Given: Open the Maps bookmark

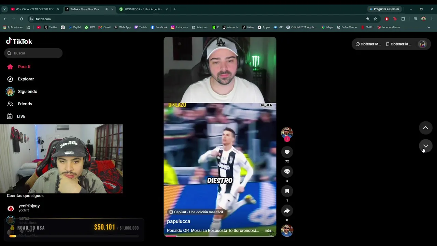Looking at the screenshot, I should point(327,27).
